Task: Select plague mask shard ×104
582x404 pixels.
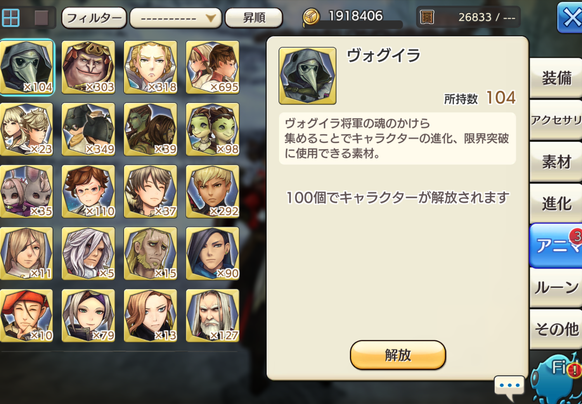Action: click(x=27, y=67)
